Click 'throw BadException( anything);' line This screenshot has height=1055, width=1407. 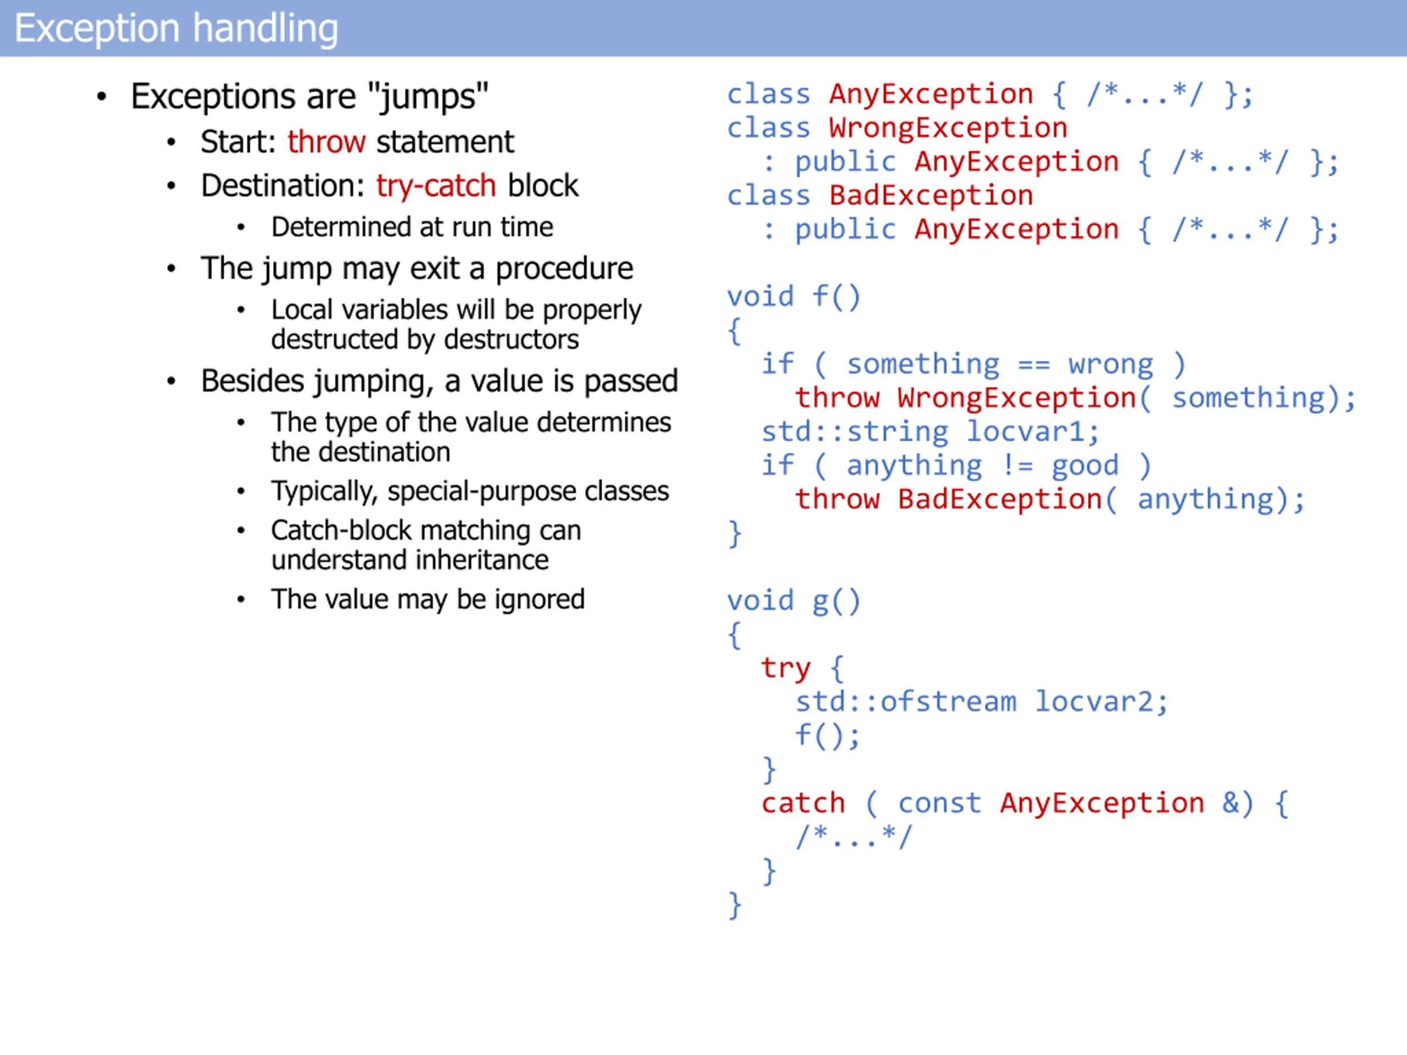(1050, 500)
